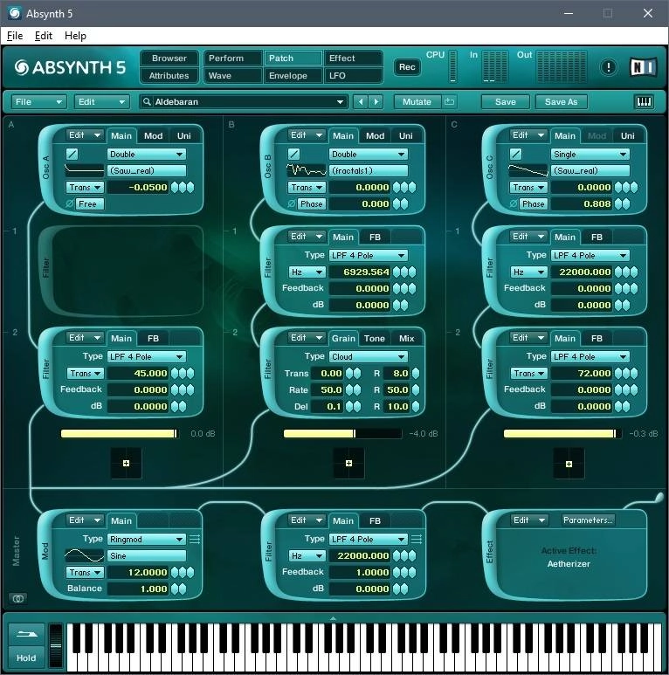Switch to the Envelope page

point(293,76)
